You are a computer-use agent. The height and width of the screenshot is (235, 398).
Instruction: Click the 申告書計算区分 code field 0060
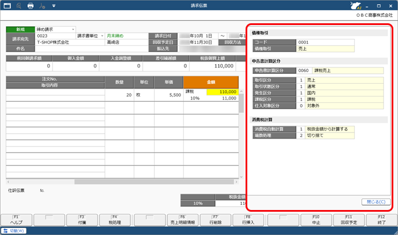click(x=304, y=70)
